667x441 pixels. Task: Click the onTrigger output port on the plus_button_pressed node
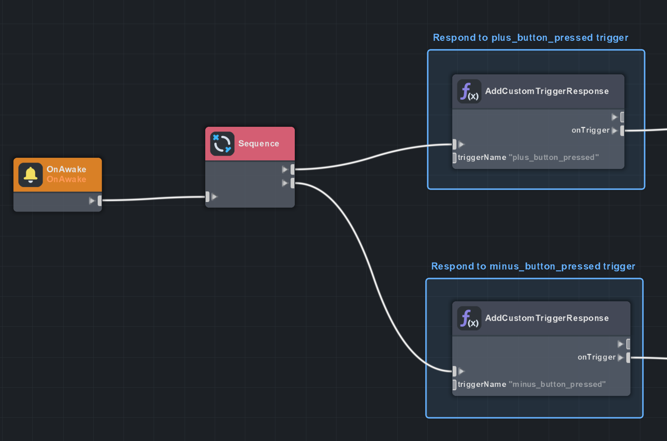[x=622, y=131]
